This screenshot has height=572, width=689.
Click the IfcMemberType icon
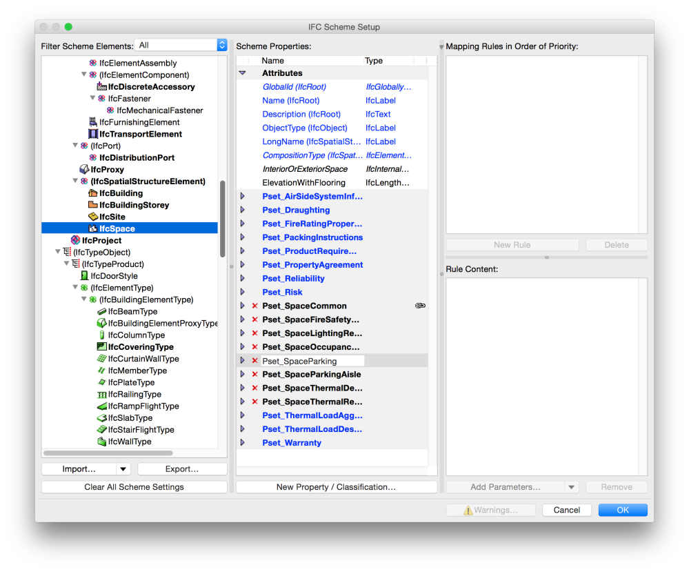pyautogui.click(x=102, y=371)
